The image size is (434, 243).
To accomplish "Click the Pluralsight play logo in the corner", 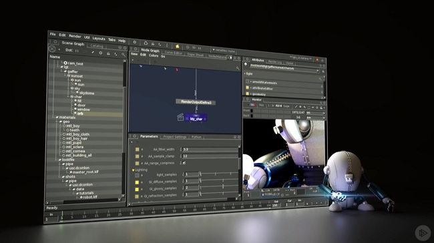I will click(x=423, y=233).
